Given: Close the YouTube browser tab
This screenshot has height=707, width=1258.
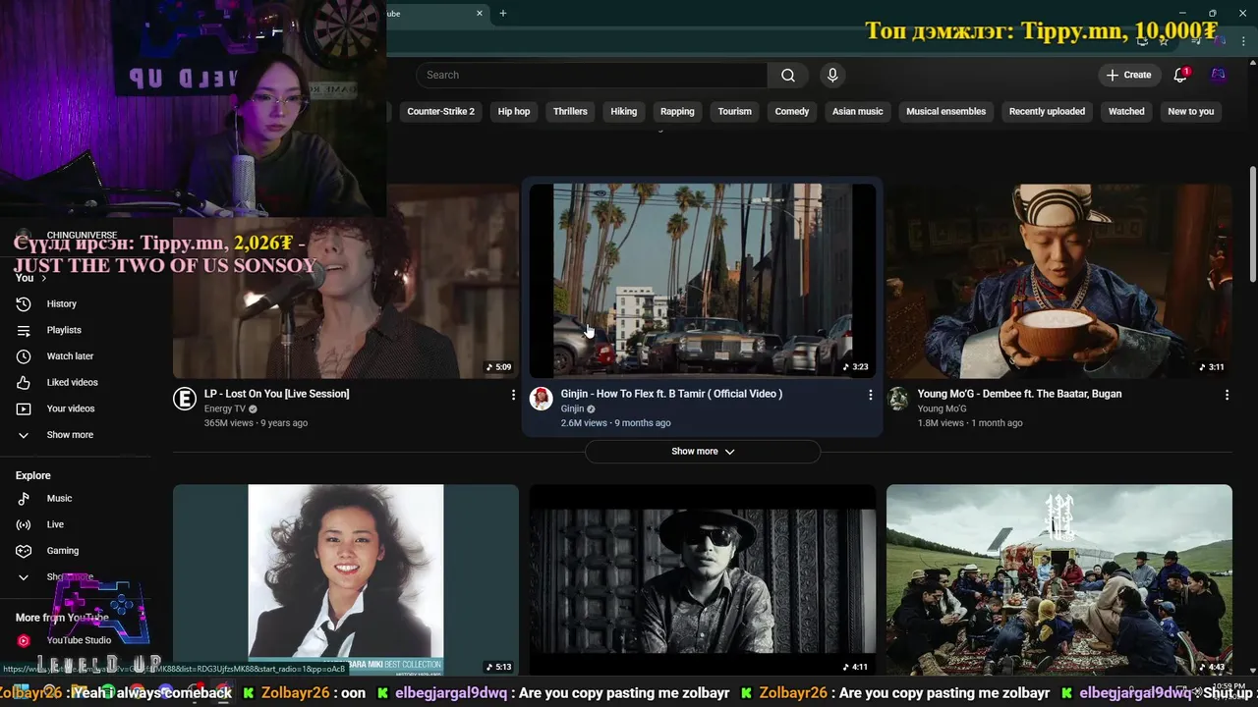Looking at the screenshot, I should click(480, 13).
